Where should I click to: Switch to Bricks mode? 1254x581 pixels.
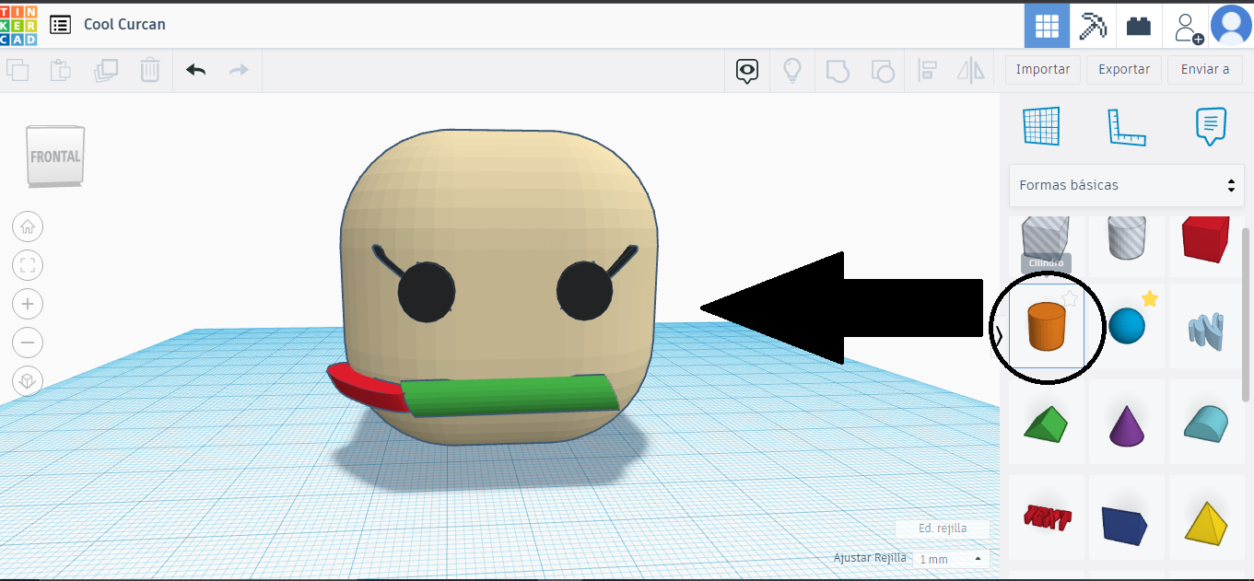pos(1139,26)
